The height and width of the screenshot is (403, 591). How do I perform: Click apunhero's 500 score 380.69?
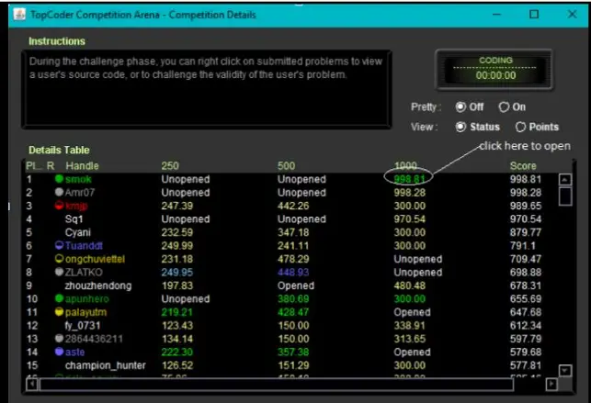tap(293, 298)
